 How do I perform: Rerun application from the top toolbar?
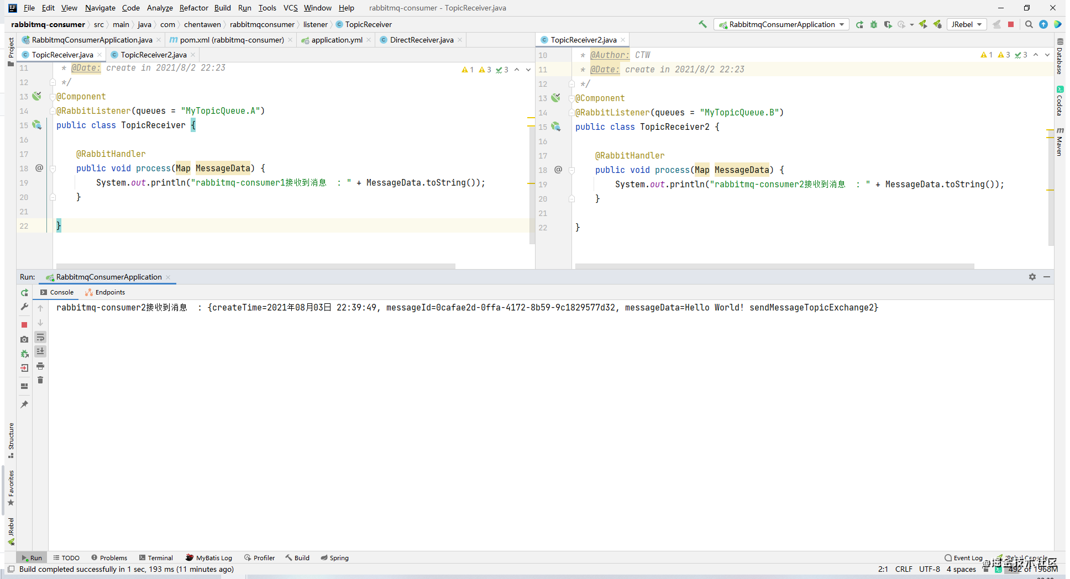pos(859,24)
